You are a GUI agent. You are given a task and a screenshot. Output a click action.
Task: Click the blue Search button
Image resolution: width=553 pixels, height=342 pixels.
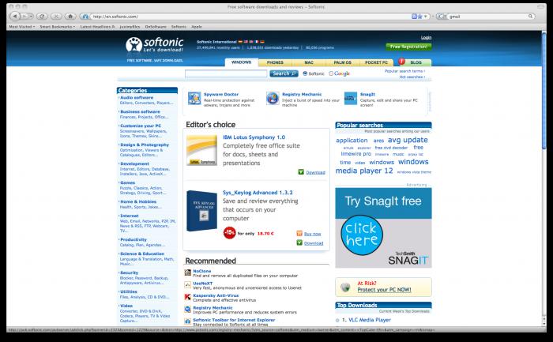pyautogui.click(x=284, y=73)
